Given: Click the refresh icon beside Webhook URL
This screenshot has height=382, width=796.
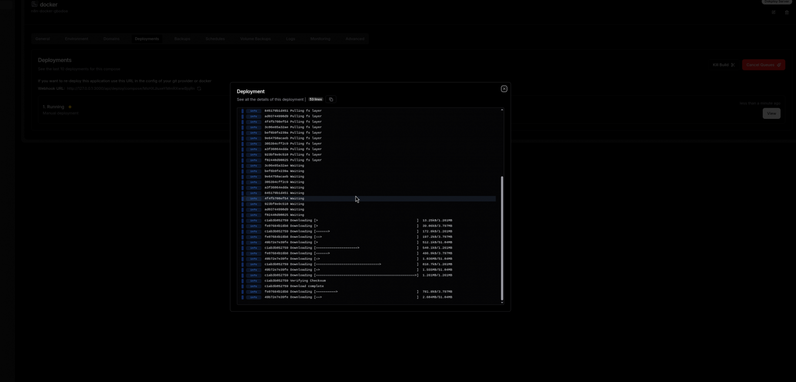Looking at the screenshot, I should click(x=200, y=89).
